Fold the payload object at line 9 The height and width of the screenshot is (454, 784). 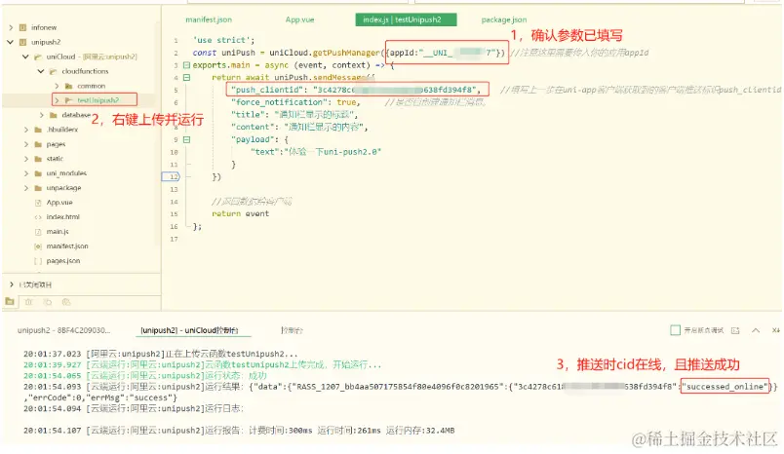pyautogui.click(x=186, y=140)
